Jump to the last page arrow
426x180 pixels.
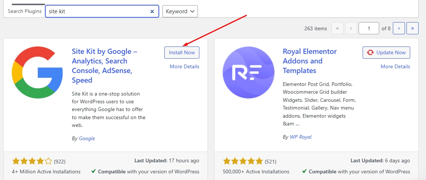(412, 28)
